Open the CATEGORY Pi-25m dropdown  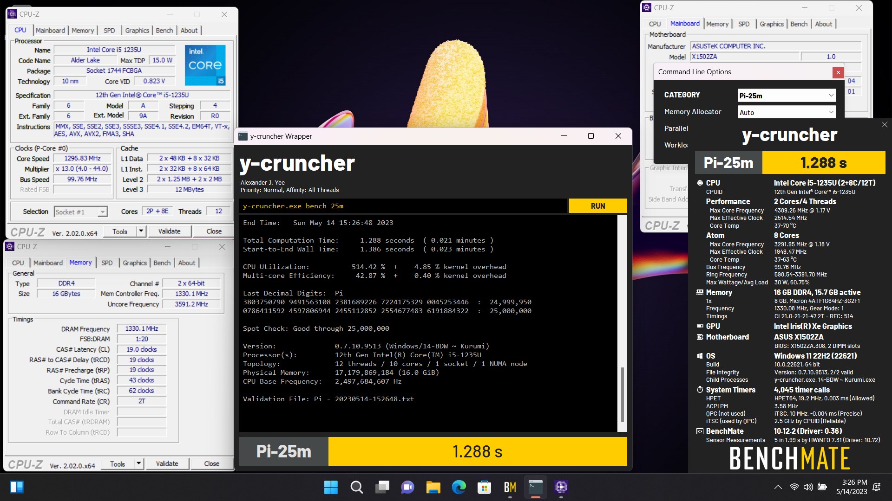(x=787, y=96)
